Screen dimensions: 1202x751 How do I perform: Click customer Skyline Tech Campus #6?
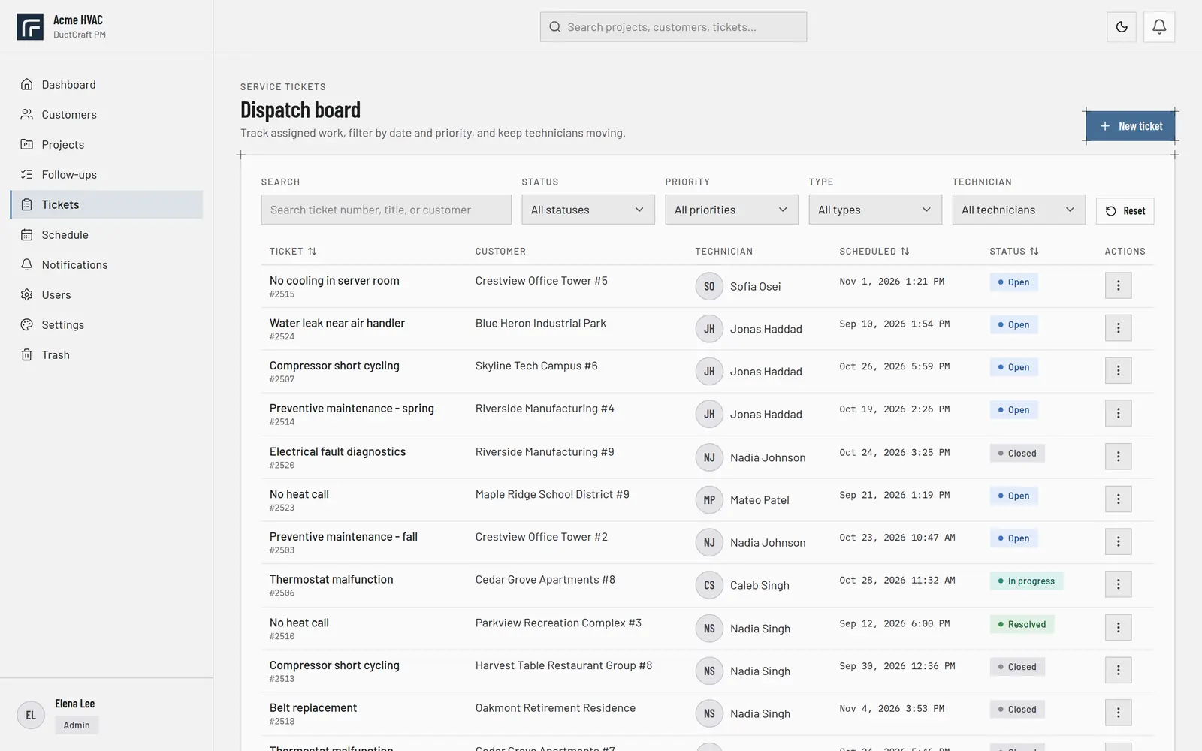click(x=536, y=366)
